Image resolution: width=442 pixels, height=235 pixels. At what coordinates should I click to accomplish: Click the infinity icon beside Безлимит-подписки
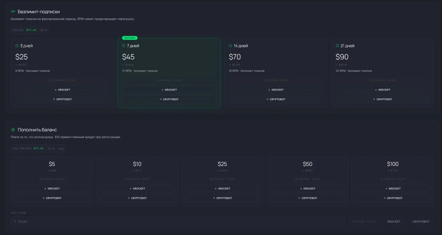click(13, 12)
